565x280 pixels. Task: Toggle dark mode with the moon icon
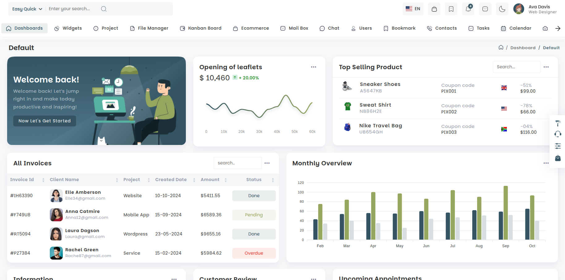tap(502, 9)
